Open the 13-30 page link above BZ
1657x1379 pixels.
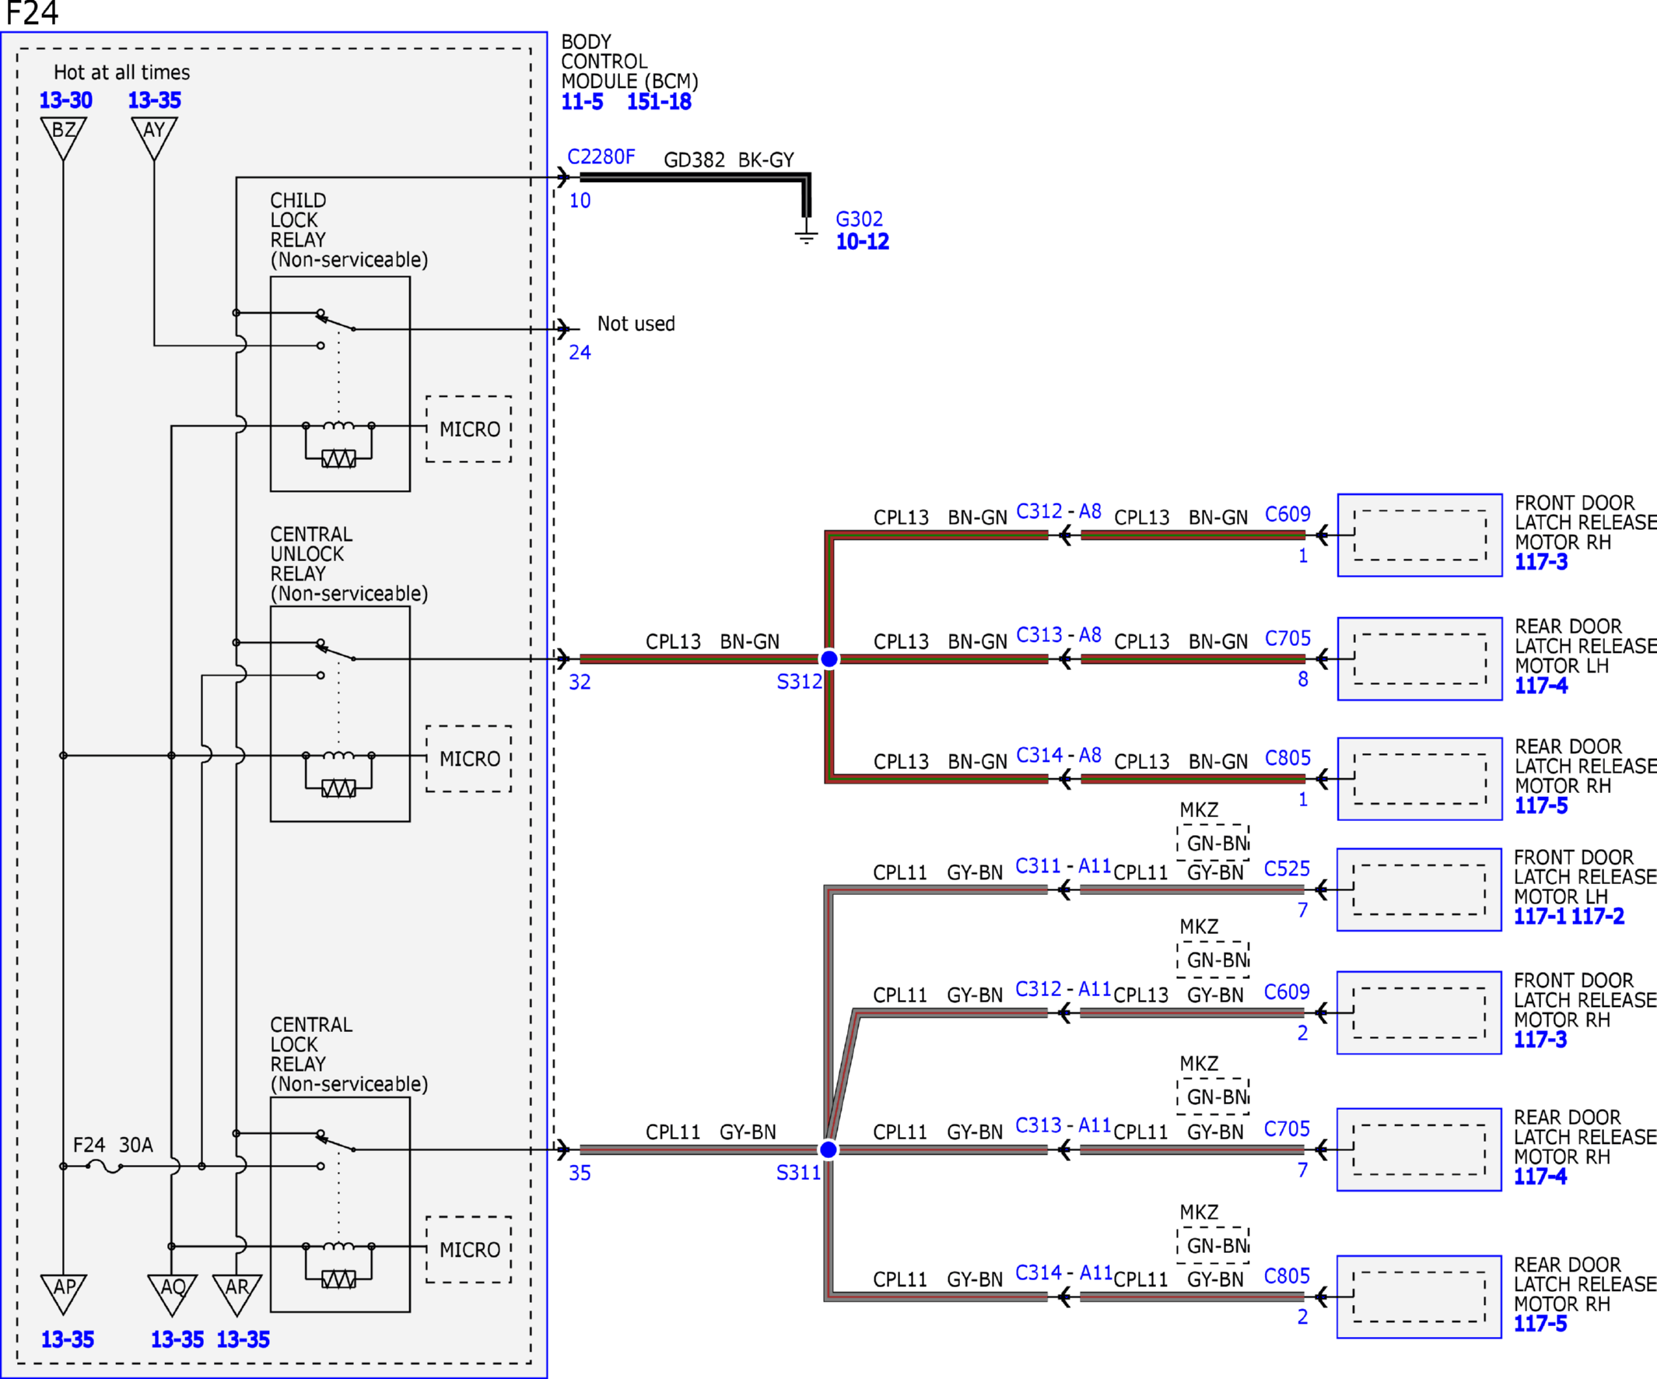tap(65, 100)
